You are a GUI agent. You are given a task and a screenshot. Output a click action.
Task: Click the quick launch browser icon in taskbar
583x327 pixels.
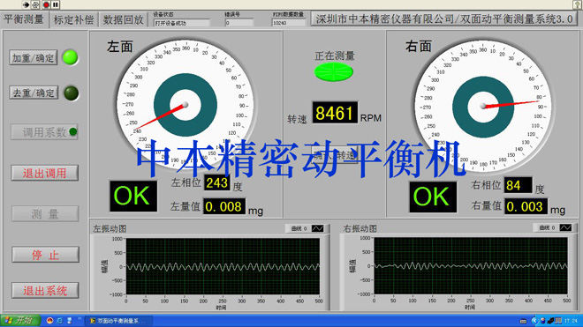59,320
